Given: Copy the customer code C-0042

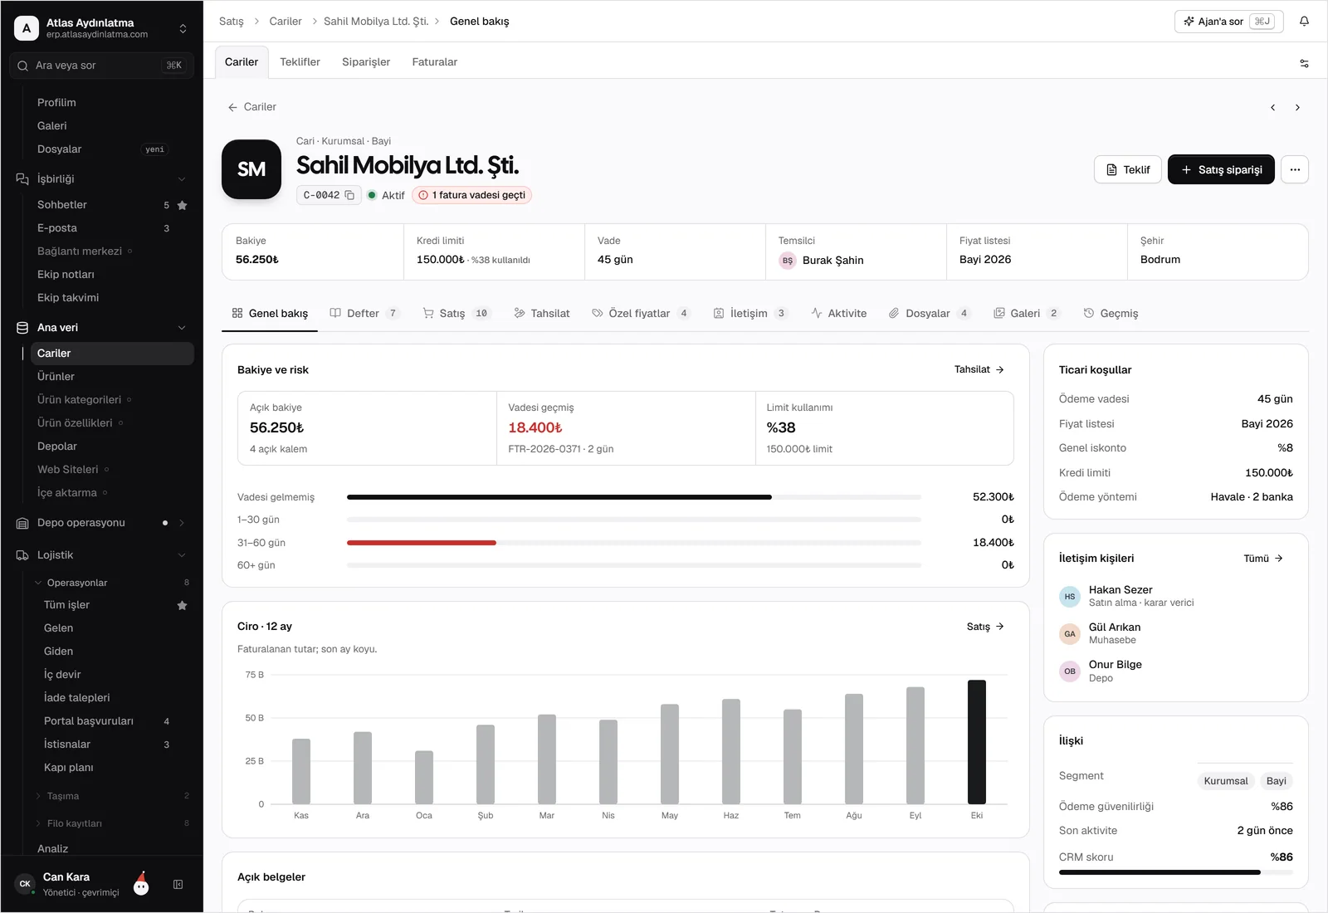Looking at the screenshot, I should [x=349, y=195].
